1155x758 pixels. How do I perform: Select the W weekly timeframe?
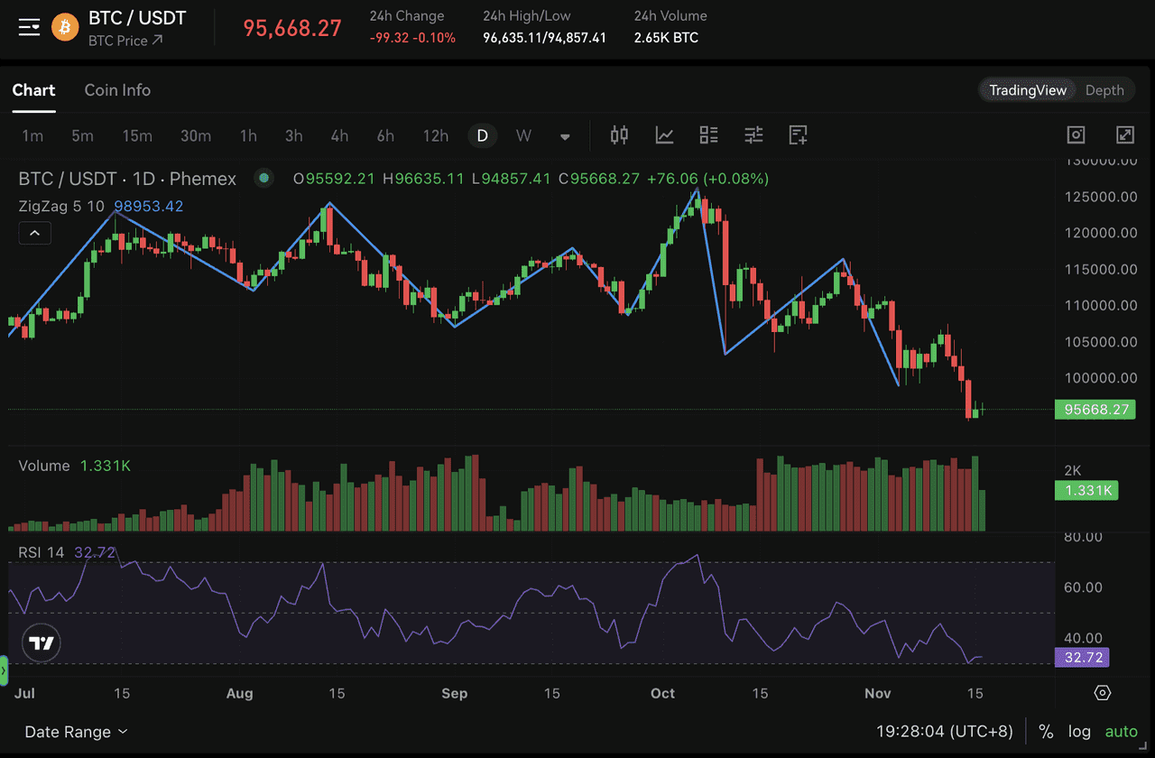click(523, 136)
